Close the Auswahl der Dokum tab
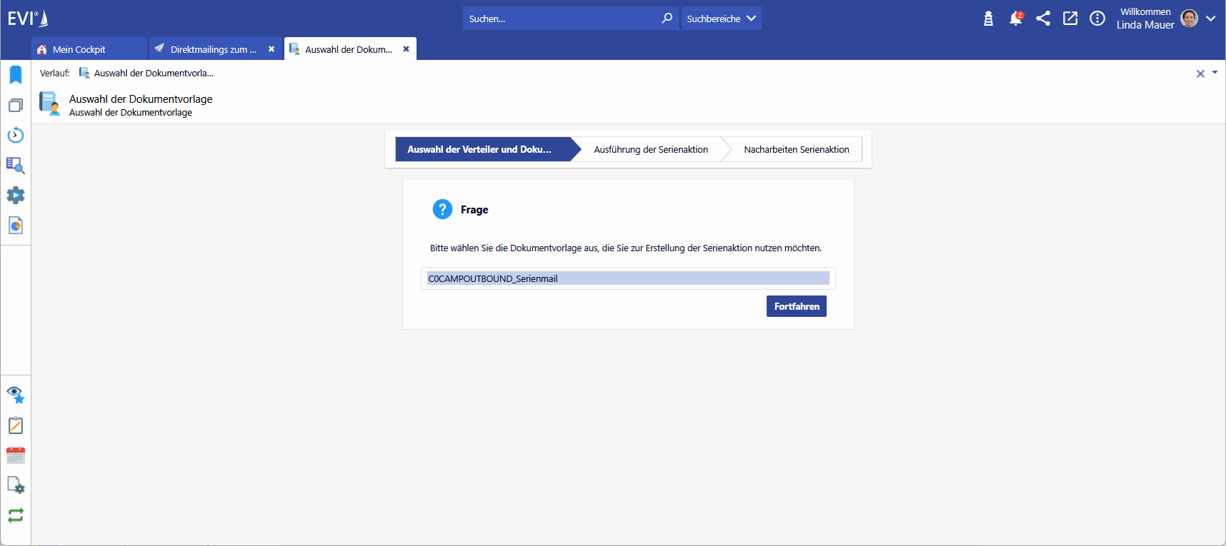Image resolution: width=1226 pixels, height=546 pixels. (406, 49)
